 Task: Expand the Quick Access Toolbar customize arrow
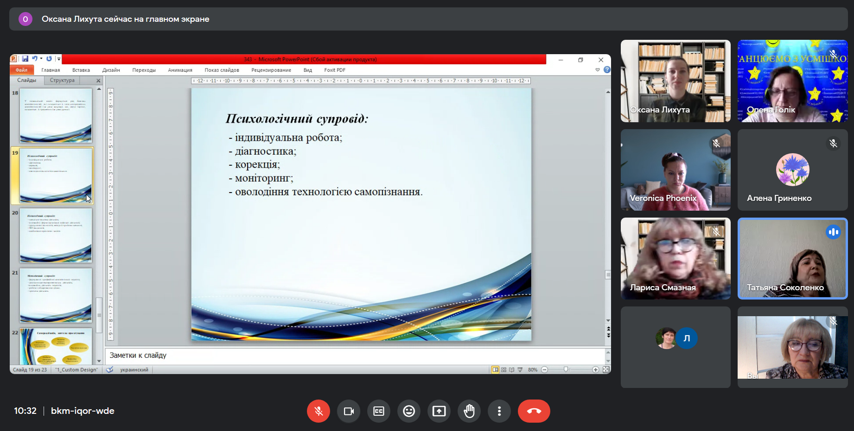(x=59, y=59)
